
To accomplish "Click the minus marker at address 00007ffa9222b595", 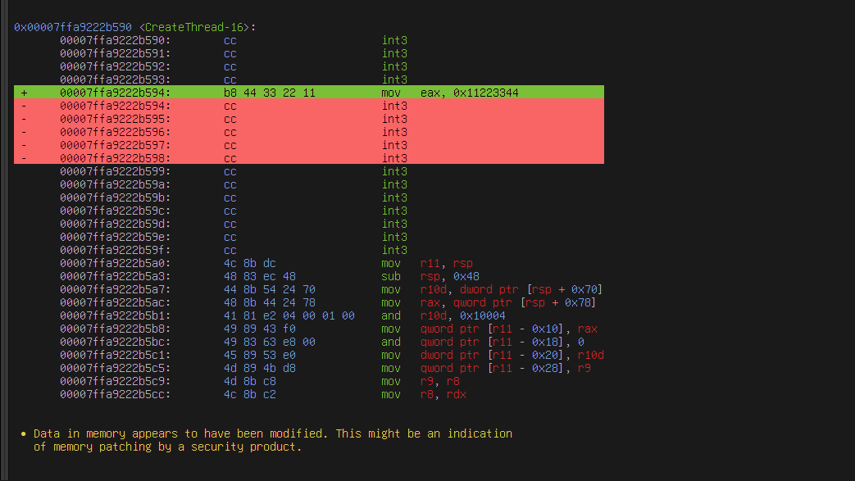I will pos(24,119).
